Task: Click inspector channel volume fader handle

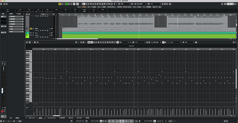Action: tap(2, 91)
